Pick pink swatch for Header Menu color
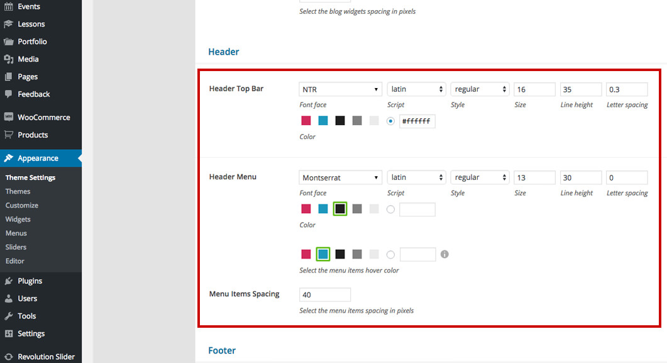Viewport: 667px width, 363px height. click(x=306, y=208)
